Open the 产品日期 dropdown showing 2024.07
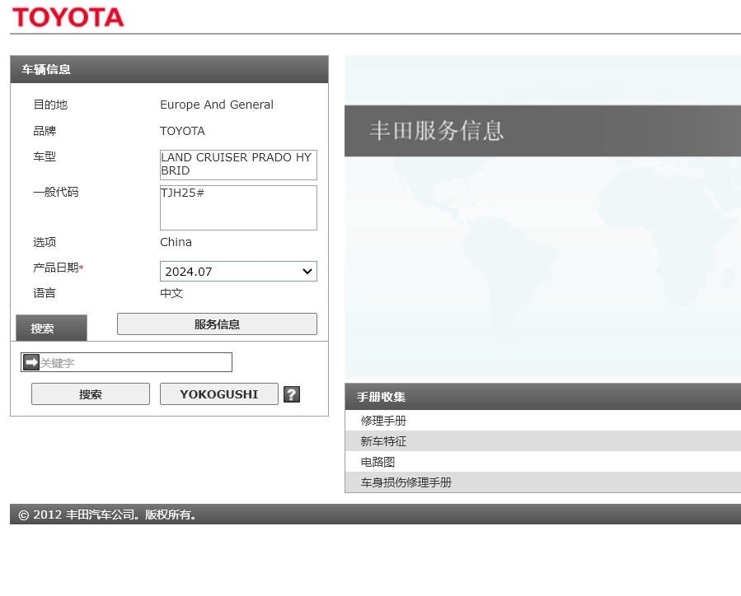The height and width of the screenshot is (596, 741). (238, 272)
